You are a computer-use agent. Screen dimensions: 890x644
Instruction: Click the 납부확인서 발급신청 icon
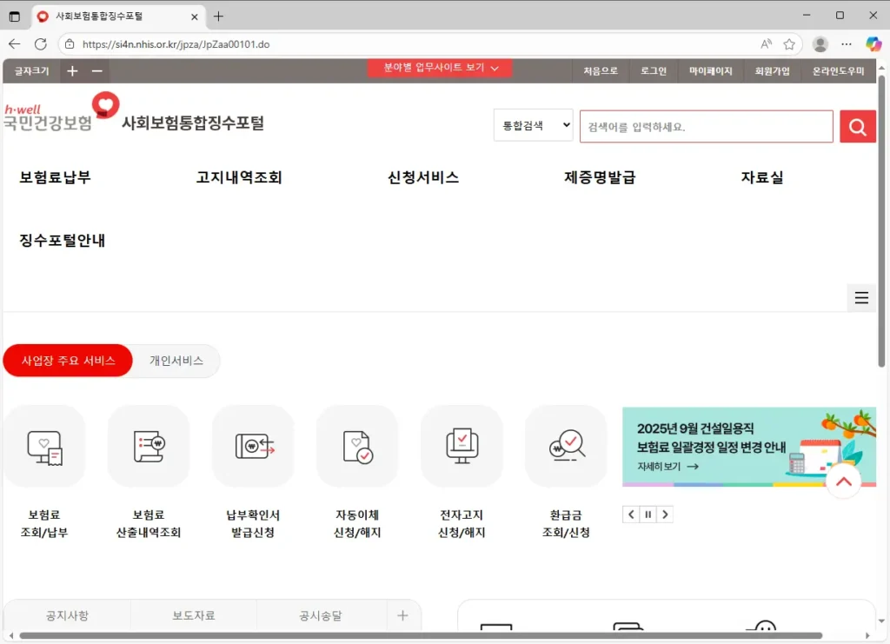[253, 446]
